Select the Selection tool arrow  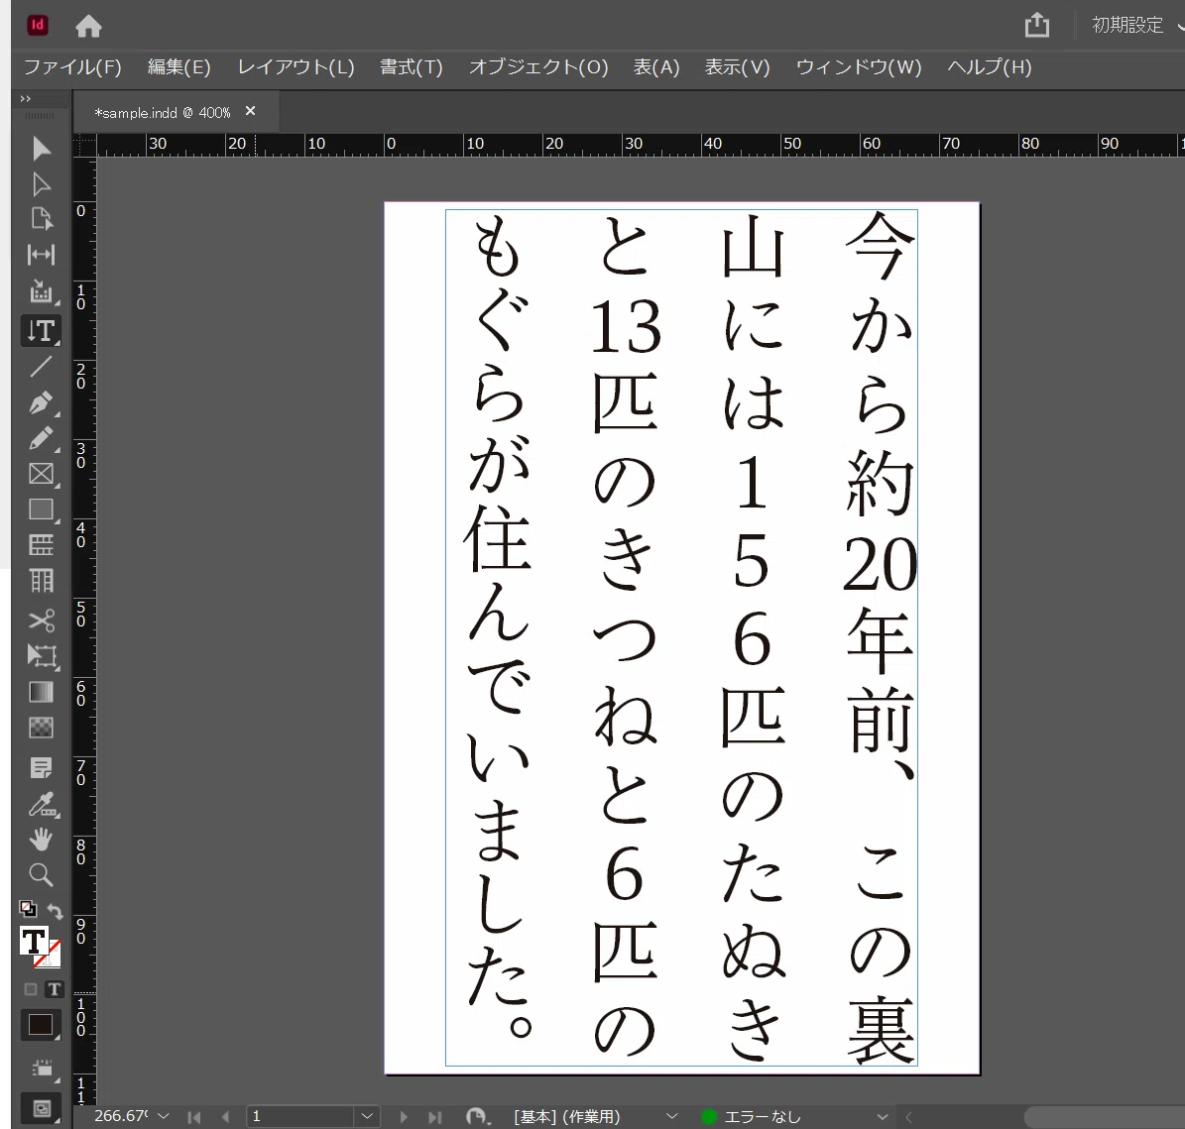(x=41, y=149)
